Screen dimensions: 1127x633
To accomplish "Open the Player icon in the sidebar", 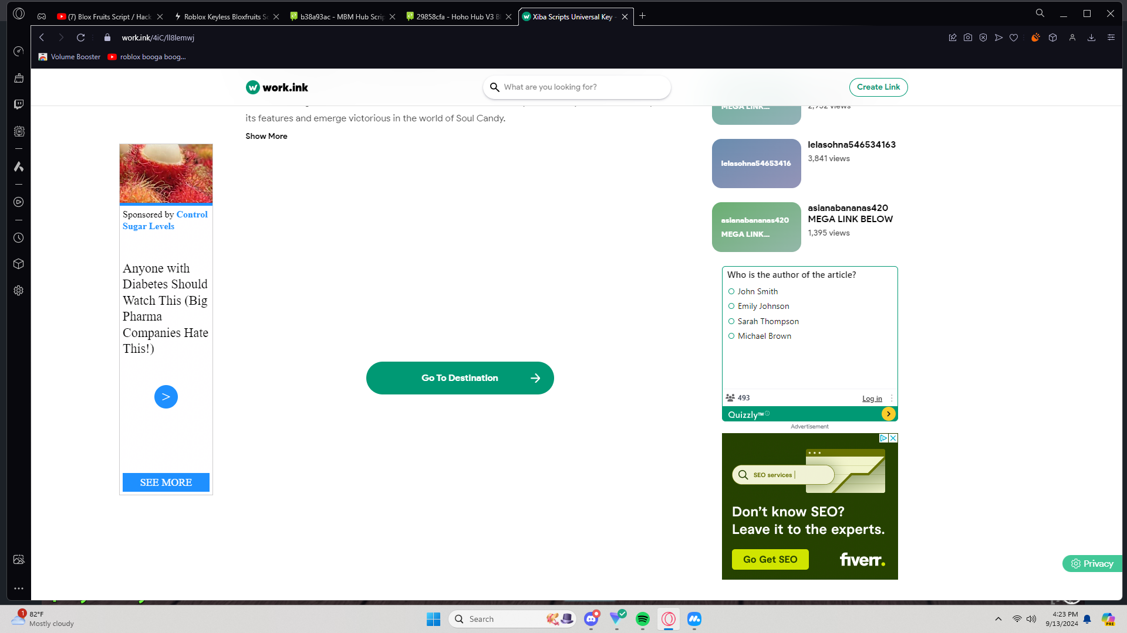I will pos(19,202).
